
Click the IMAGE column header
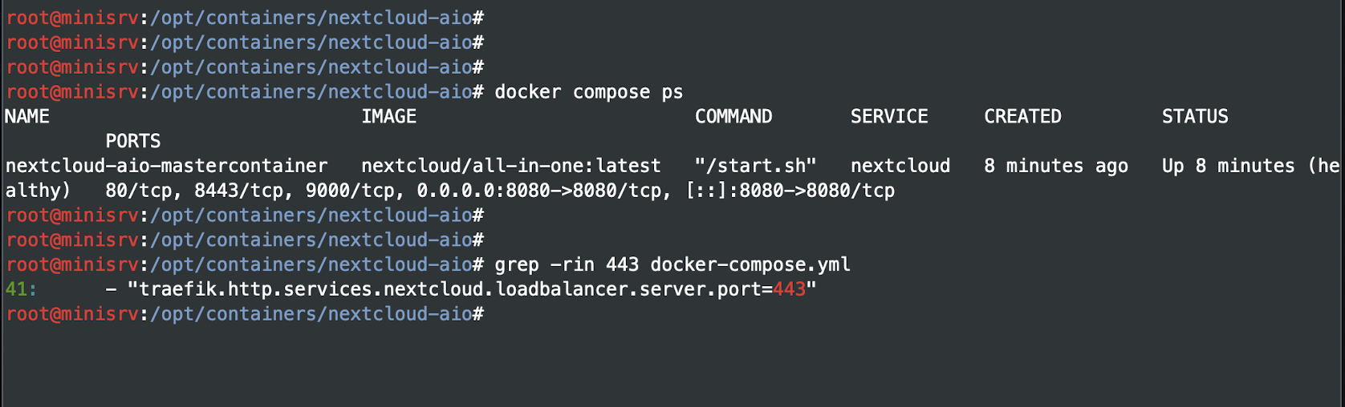pos(389,117)
